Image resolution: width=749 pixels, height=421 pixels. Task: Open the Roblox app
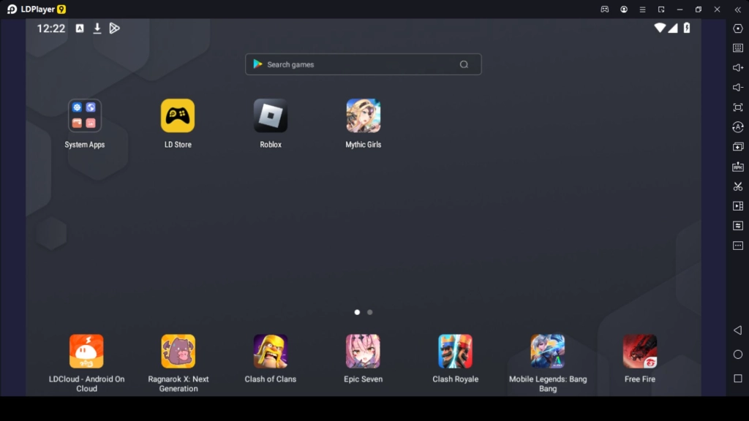(x=271, y=115)
